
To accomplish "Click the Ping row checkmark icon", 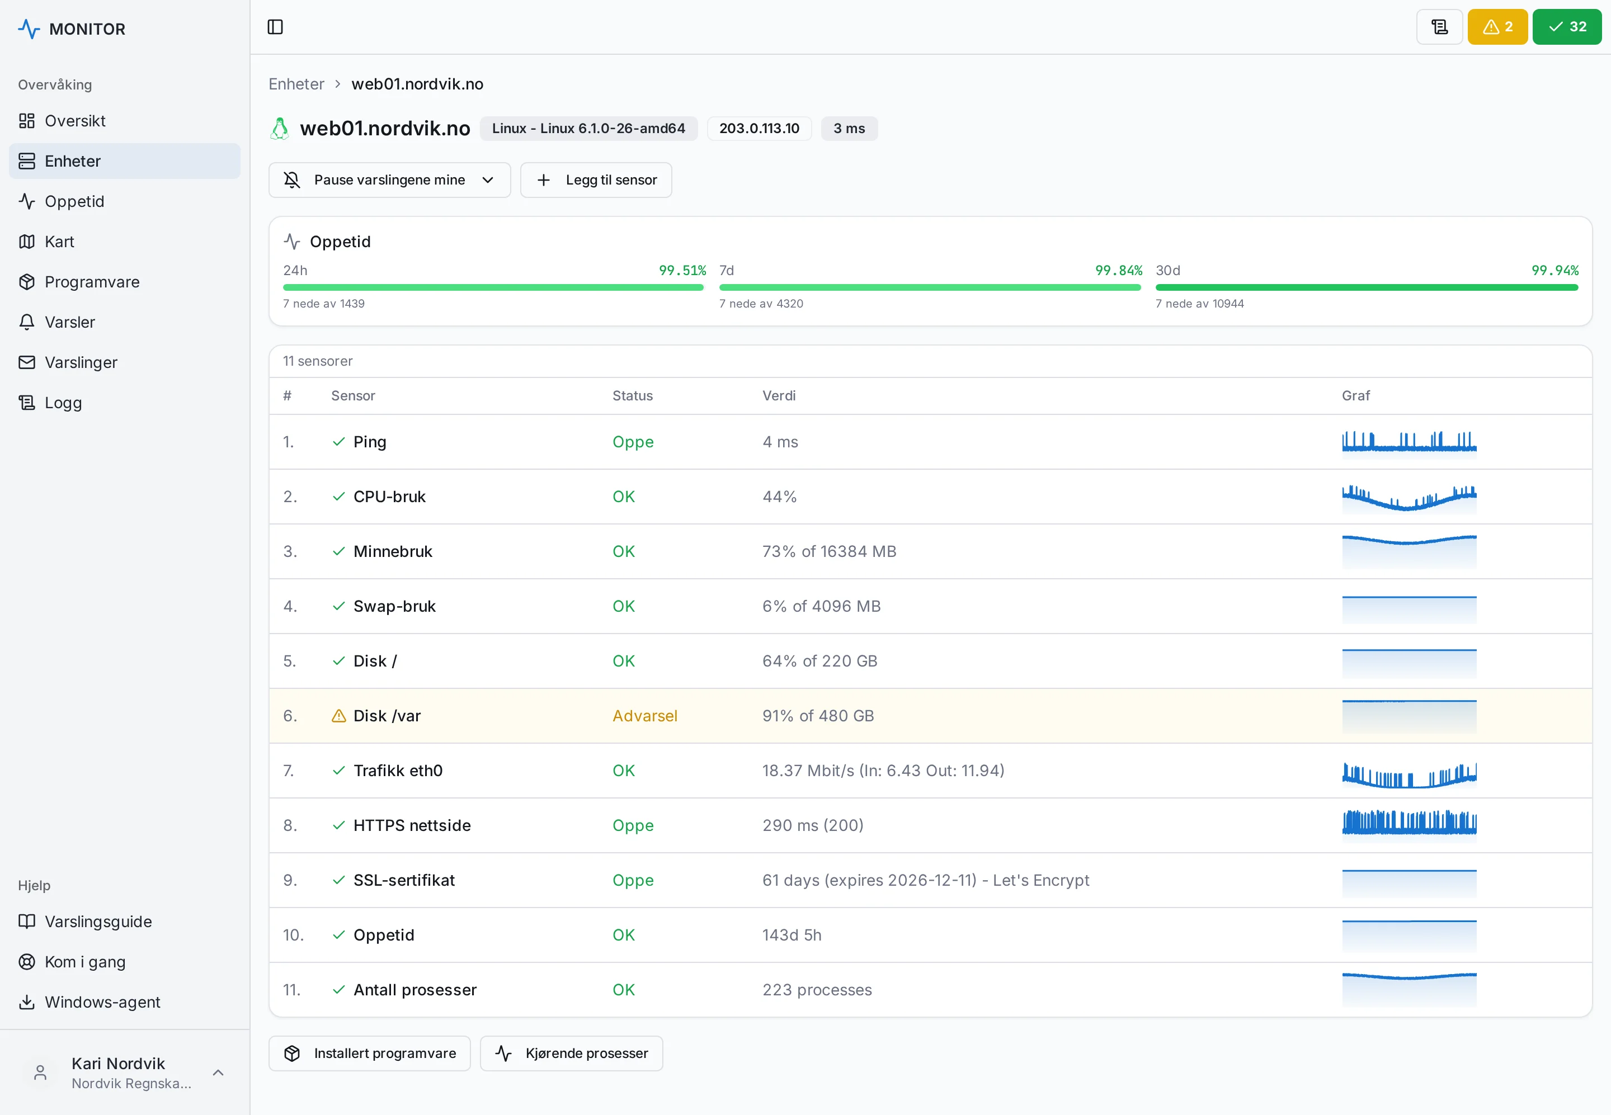I will (339, 442).
